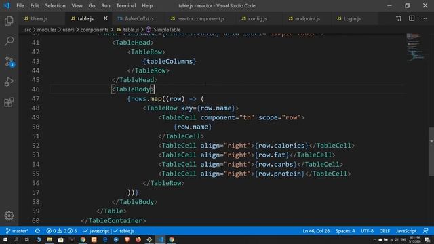Expand the src breadcrumb
This screenshot has height=244, width=434.
(x=28, y=30)
